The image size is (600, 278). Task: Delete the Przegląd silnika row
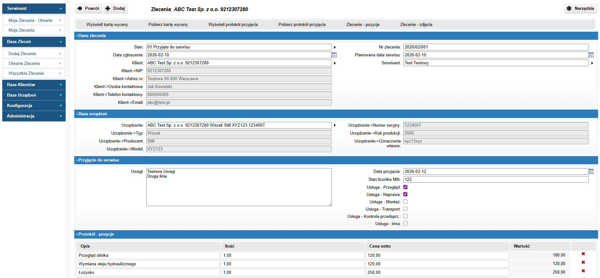(x=583, y=254)
